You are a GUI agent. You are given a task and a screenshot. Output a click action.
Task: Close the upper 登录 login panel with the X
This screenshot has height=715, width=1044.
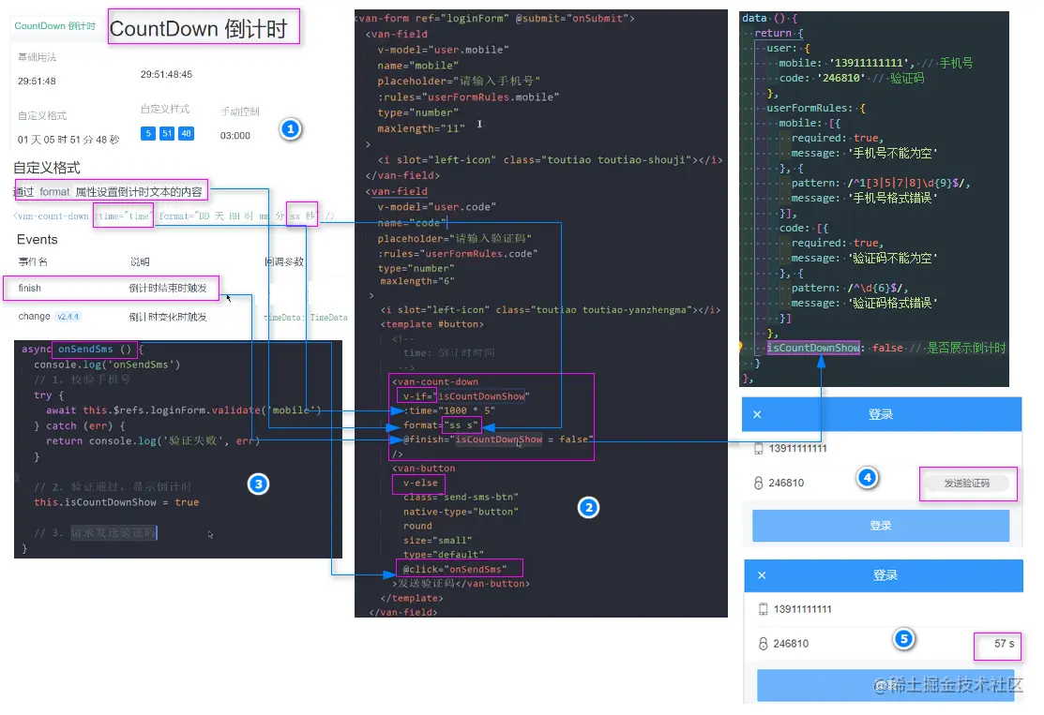(757, 414)
